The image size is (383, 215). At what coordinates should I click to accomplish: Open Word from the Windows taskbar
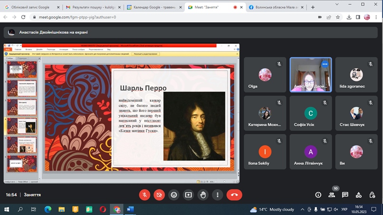coord(130,209)
